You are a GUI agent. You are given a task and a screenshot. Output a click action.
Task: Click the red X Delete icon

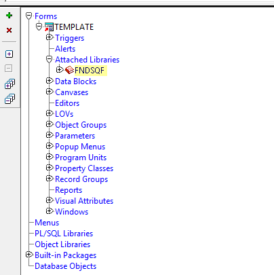[9, 30]
